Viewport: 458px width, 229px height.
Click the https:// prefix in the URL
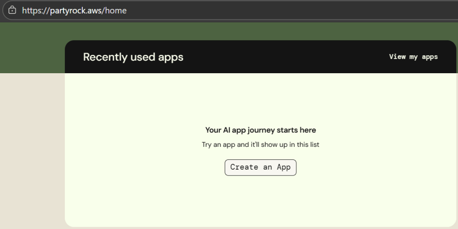coord(32,10)
